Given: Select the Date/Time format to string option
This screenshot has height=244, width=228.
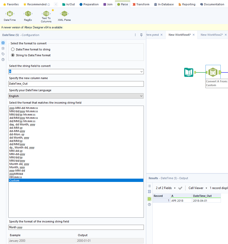Looking at the screenshot, I should (13, 49).
